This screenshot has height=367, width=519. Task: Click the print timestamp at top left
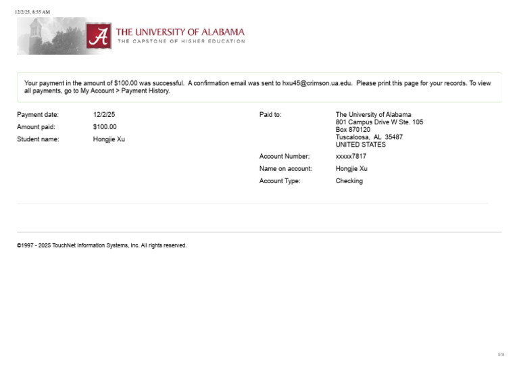tap(32, 12)
